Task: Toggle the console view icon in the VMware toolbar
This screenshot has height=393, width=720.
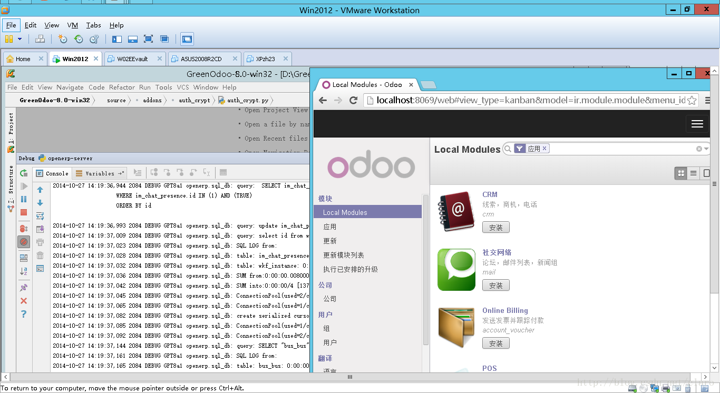Action: 187,39
